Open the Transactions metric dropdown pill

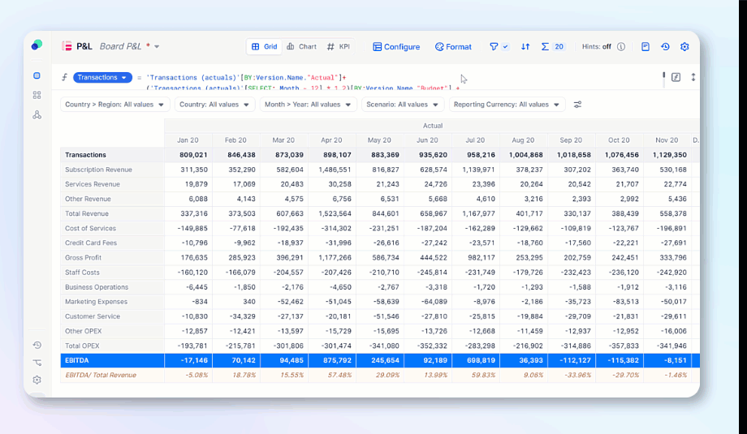point(102,77)
